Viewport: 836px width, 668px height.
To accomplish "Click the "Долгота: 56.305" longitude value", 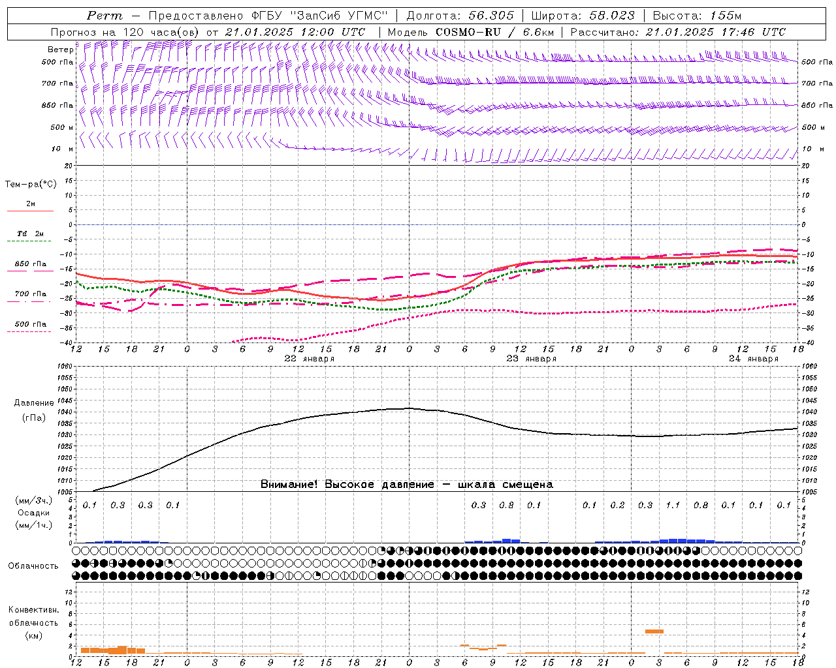I will (x=460, y=16).
